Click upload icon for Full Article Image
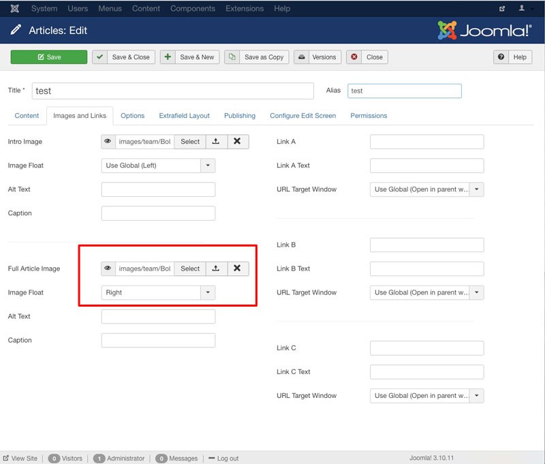 click(x=215, y=268)
